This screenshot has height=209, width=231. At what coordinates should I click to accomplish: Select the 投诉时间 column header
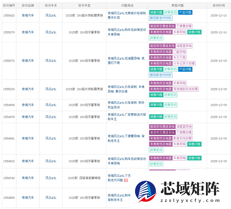tap(219, 5)
